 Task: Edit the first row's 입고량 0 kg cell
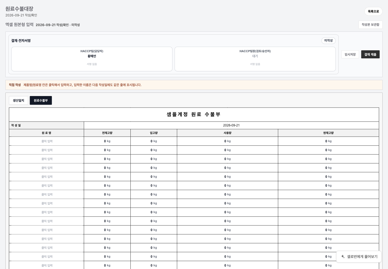click(x=154, y=141)
